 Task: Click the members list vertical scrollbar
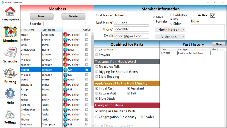click(x=93, y=70)
